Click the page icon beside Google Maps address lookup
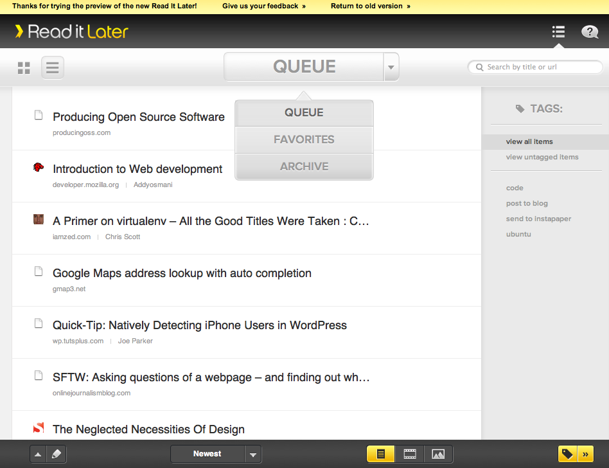Screen dimensions: 609x468 click(x=39, y=271)
